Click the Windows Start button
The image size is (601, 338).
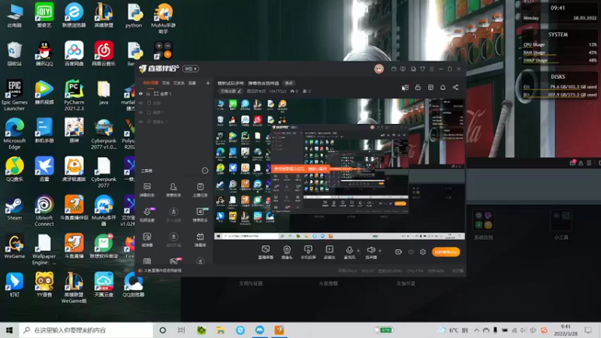click(9, 330)
